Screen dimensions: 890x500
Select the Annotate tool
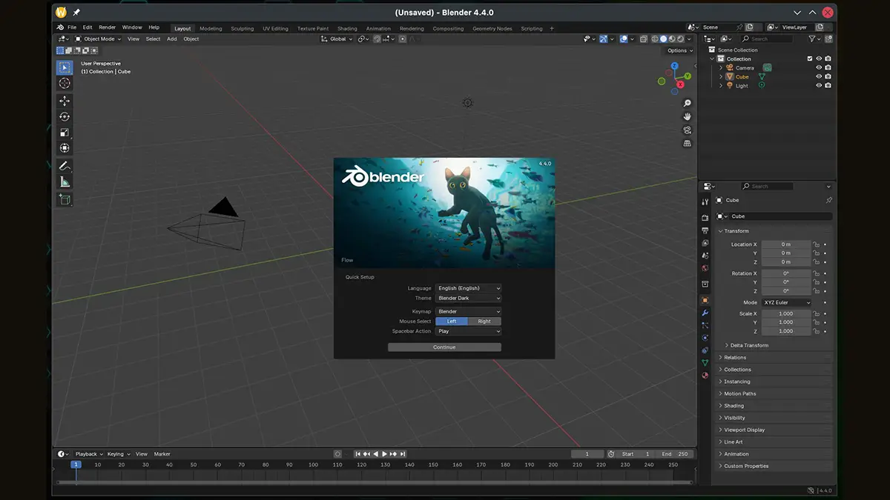pos(65,166)
